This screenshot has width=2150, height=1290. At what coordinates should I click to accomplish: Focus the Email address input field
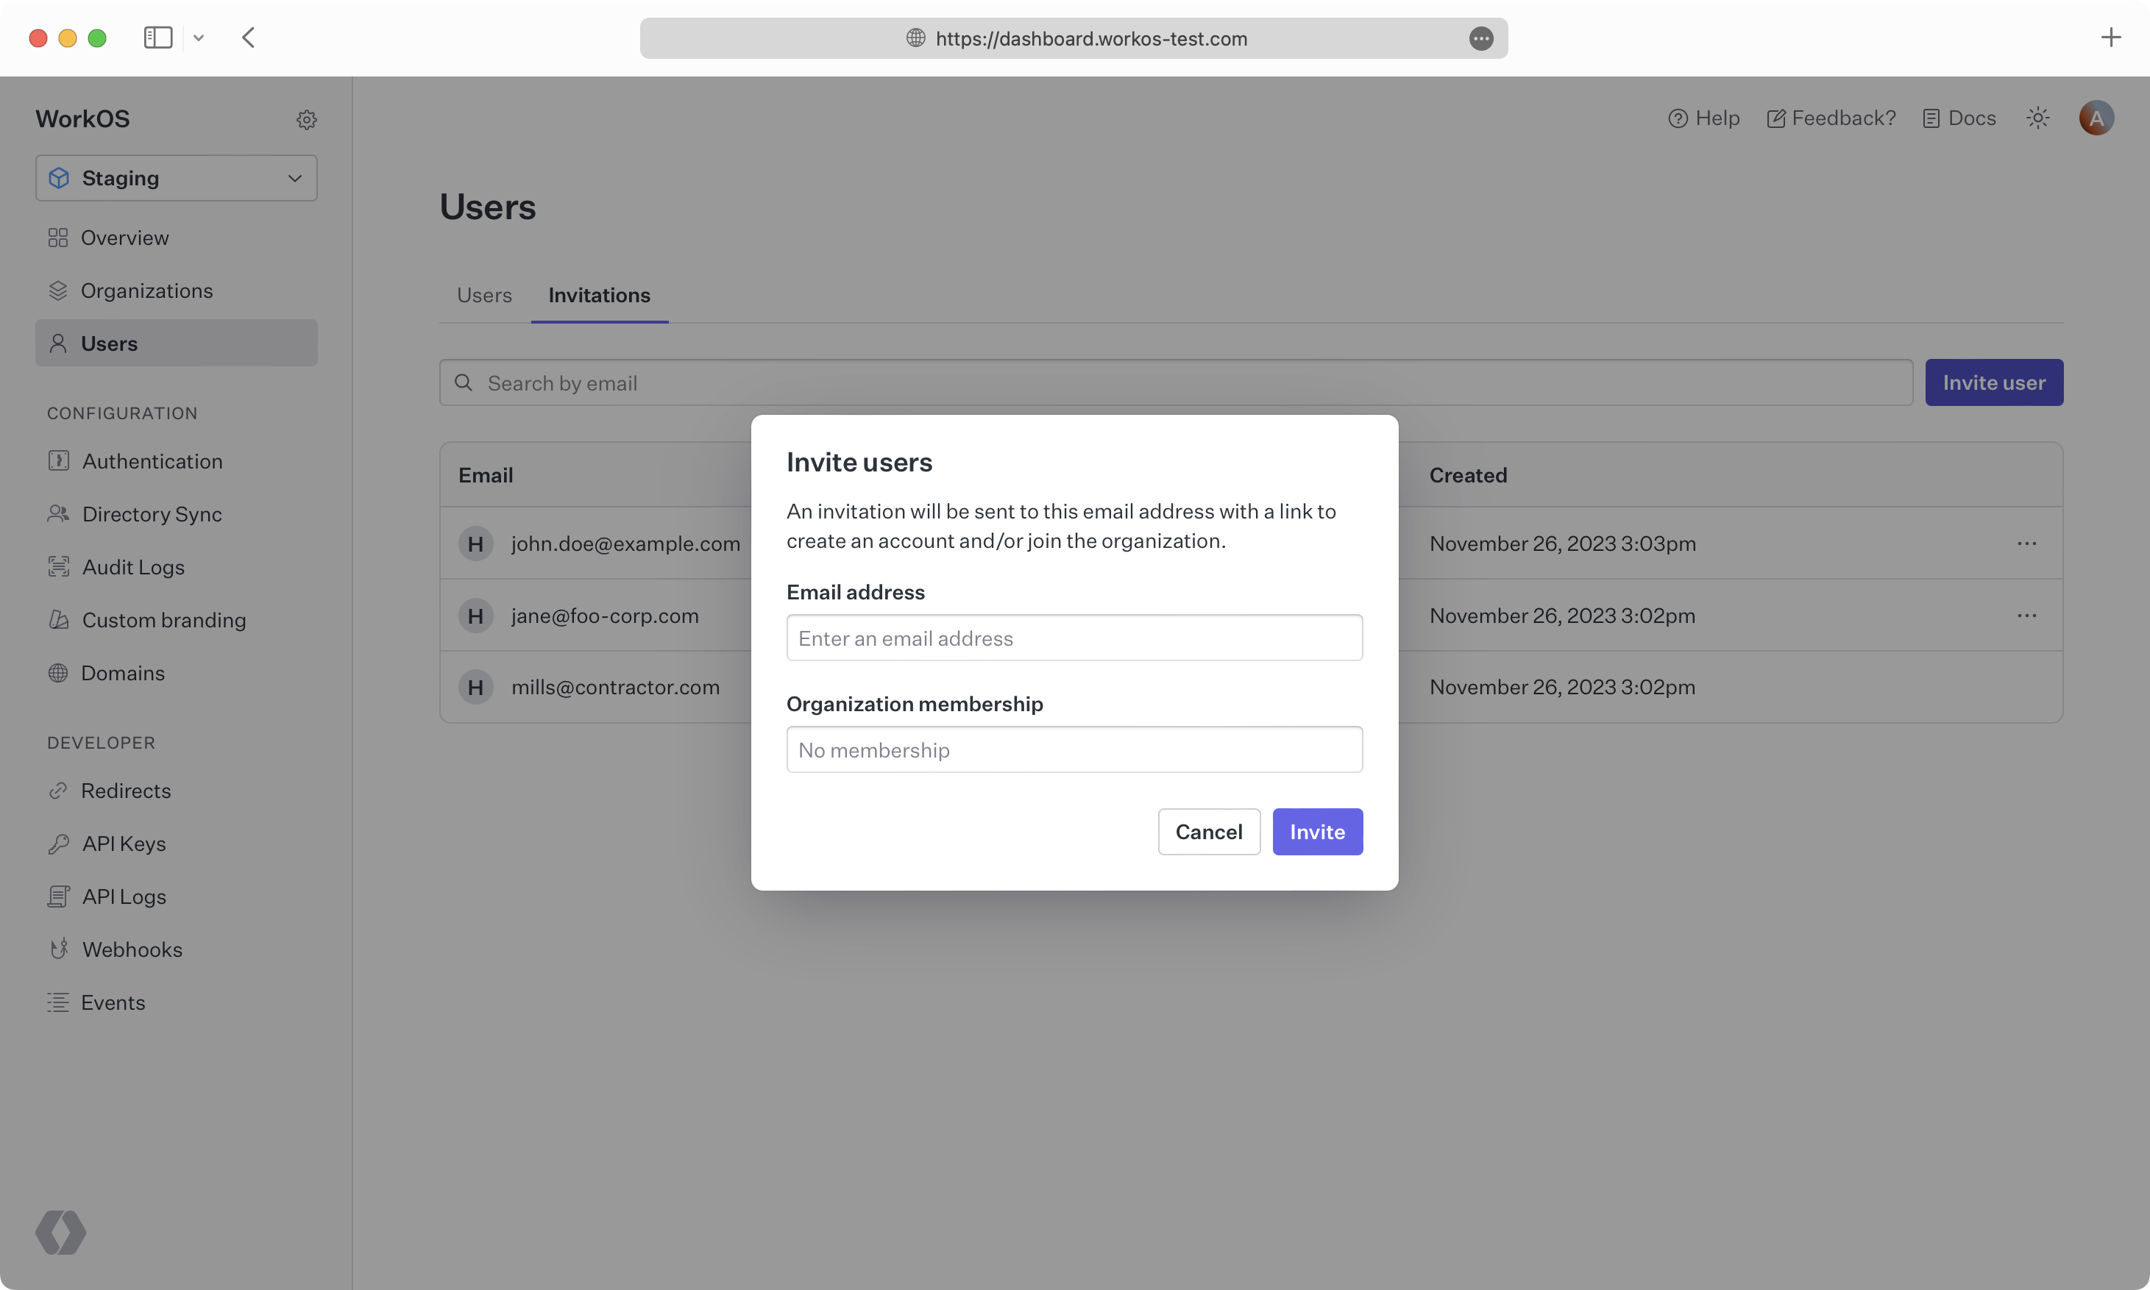pyautogui.click(x=1074, y=638)
